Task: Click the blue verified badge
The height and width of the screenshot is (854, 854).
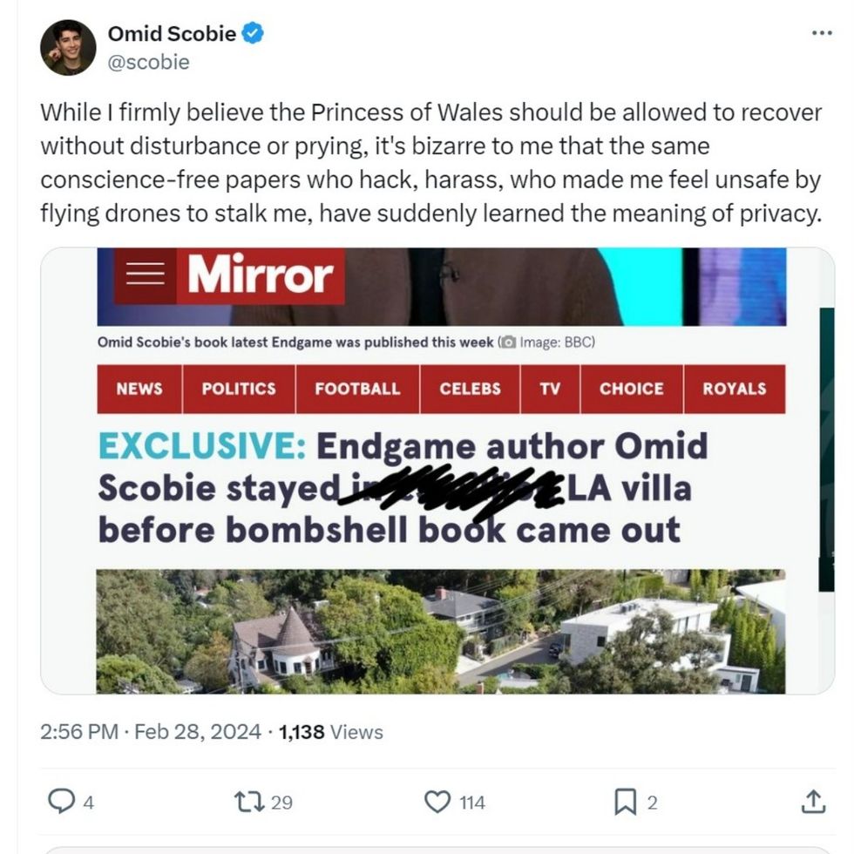Action: click(x=253, y=33)
